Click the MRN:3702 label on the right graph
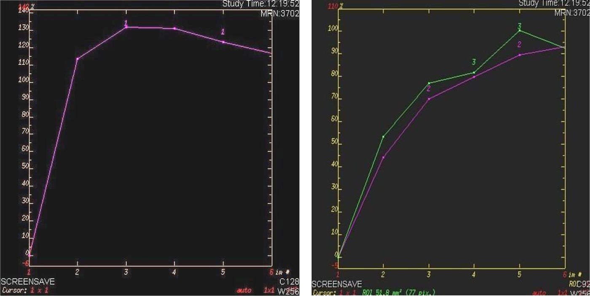 coord(572,13)
